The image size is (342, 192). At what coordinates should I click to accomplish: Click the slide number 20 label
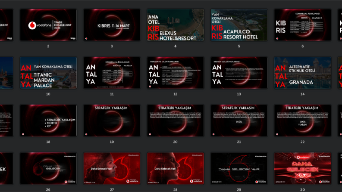point(176,142)
